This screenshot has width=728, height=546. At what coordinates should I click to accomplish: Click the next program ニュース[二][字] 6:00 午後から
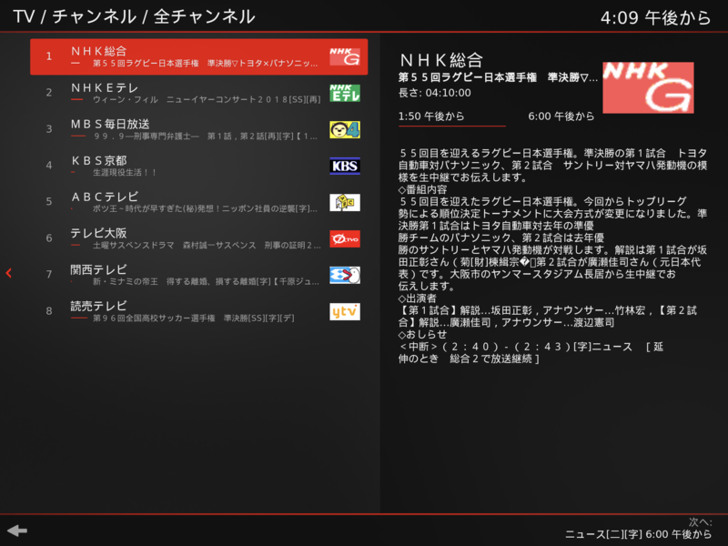point(638,534)
